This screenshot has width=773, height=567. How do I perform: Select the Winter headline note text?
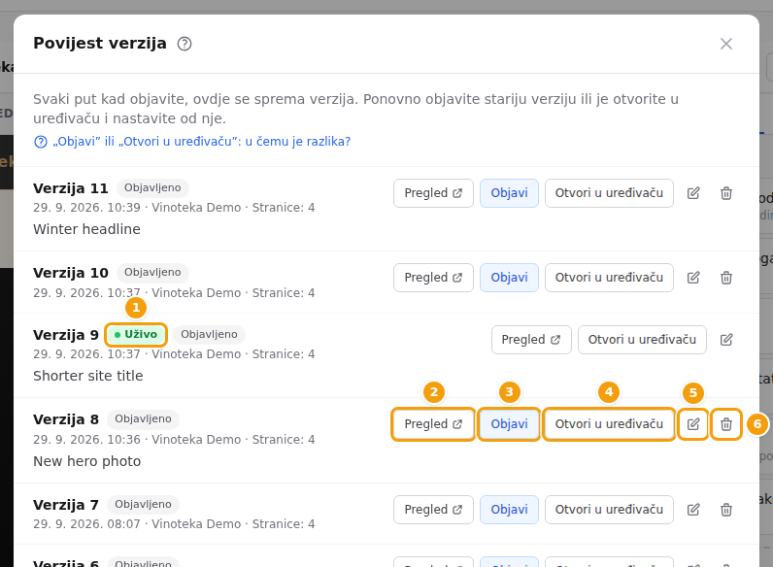coord(86,229)
